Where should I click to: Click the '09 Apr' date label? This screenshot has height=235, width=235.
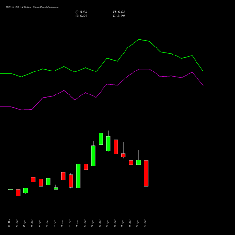pyautogui.click(x=39, y=224)
